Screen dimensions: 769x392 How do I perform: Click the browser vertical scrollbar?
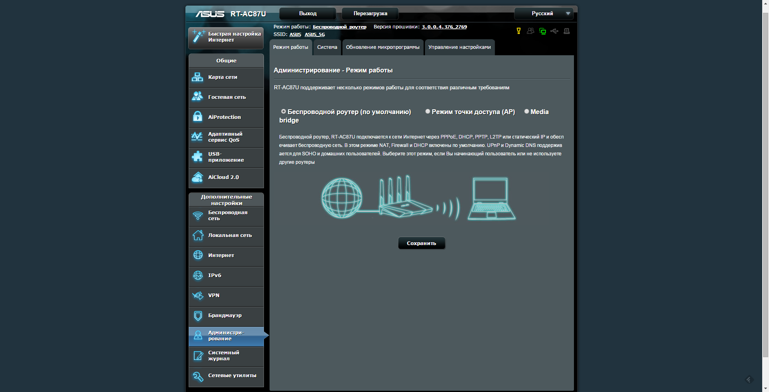click(765, 184)
